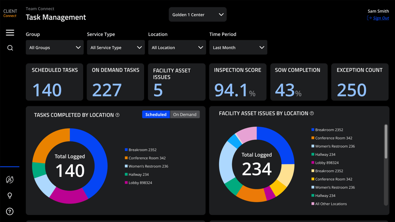
Task: Change the Last Month time period dropdown
Action: point(238,48)
